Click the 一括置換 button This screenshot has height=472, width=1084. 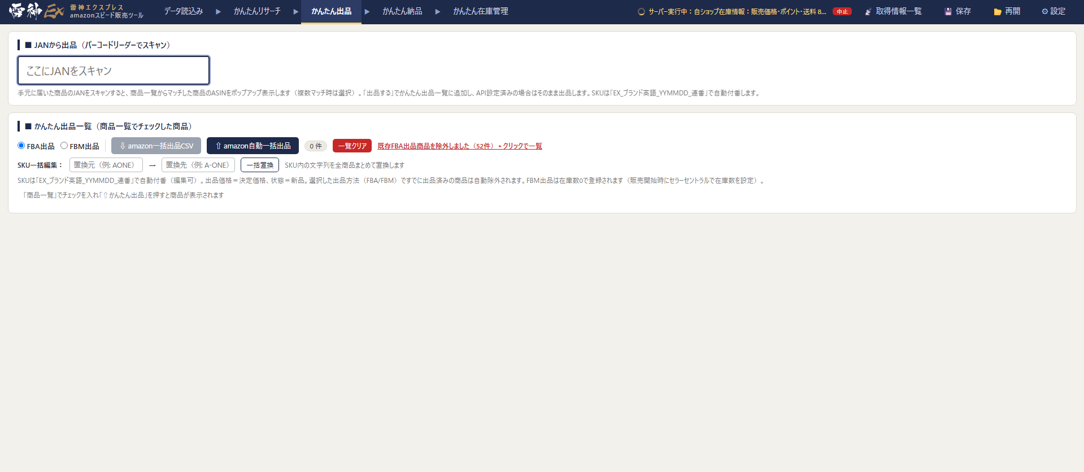point(260,165)
